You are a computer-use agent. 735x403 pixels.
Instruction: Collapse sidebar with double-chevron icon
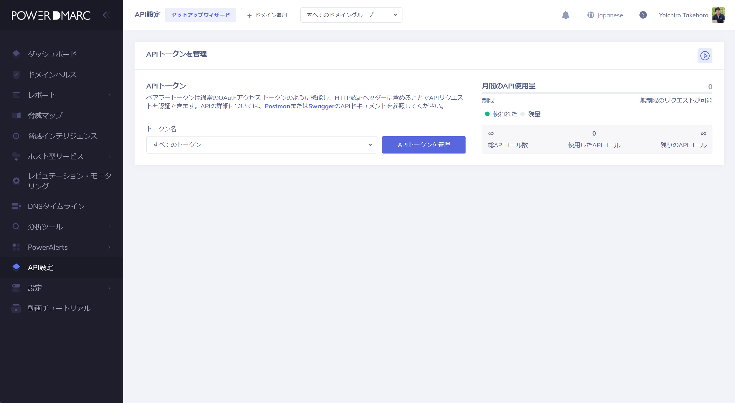coord(106,15)
